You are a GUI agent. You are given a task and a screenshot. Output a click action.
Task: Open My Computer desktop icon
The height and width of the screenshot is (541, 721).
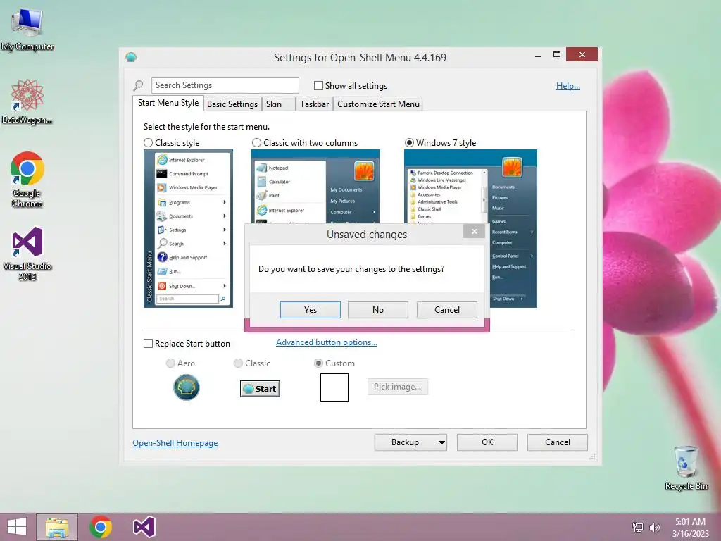tap(27, 29)
